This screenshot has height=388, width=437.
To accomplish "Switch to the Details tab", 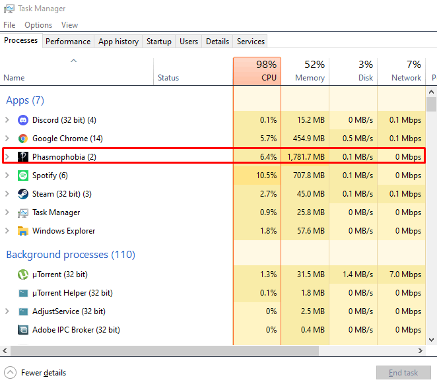I will (217, 42).
